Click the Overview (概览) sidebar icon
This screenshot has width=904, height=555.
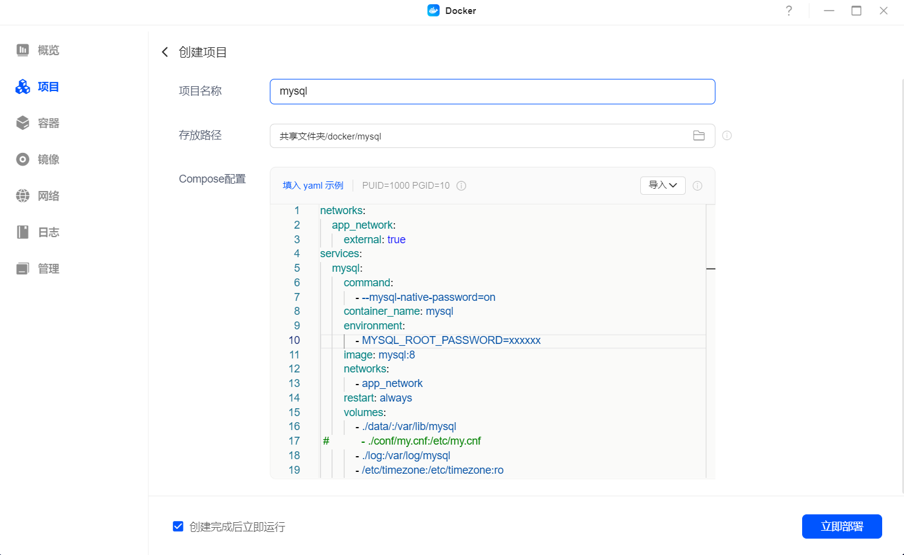tap(22, 50)
